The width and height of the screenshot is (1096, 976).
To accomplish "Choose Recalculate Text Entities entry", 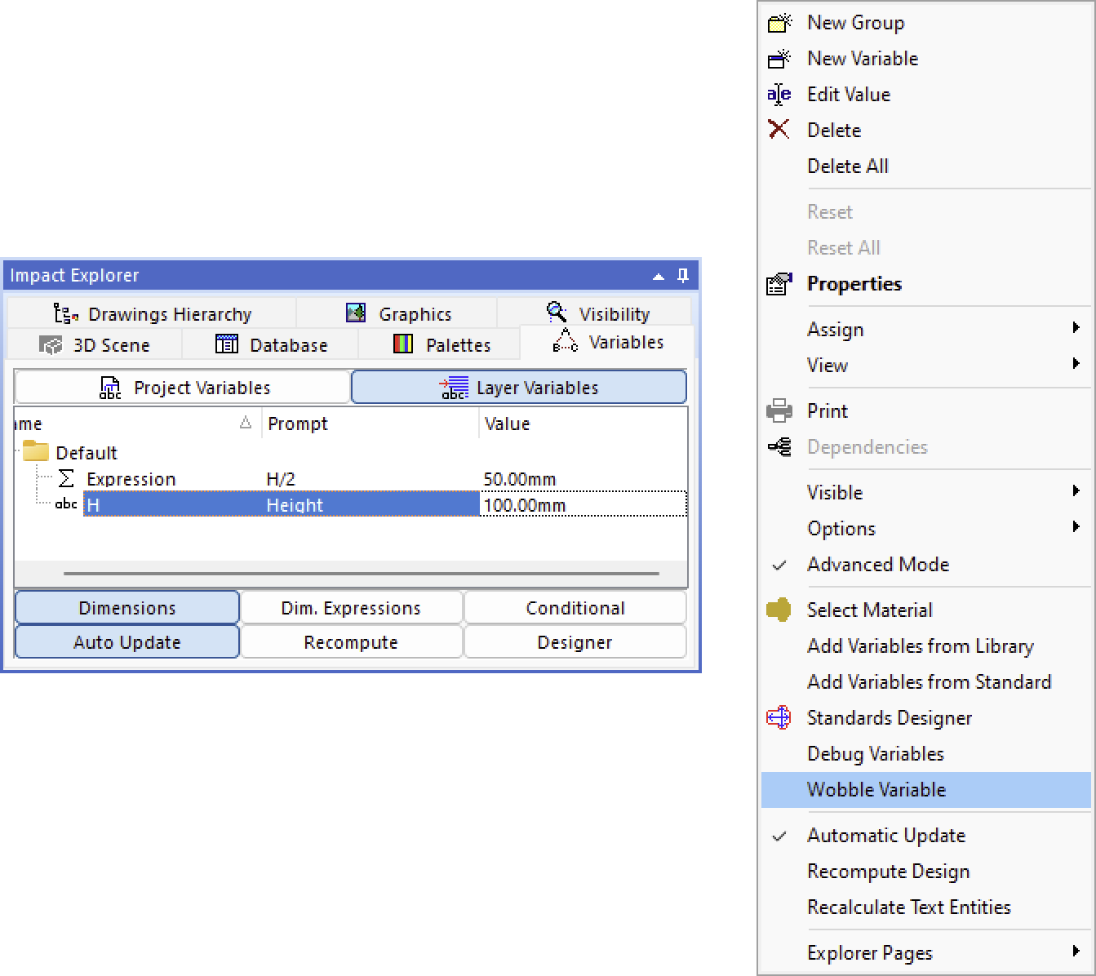I will point(926,907).
